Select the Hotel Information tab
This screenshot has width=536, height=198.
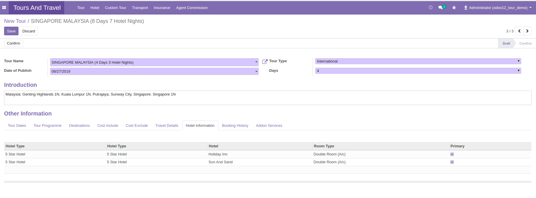coord(200,126)
